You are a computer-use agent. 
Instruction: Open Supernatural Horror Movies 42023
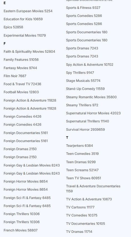point(93,113)
